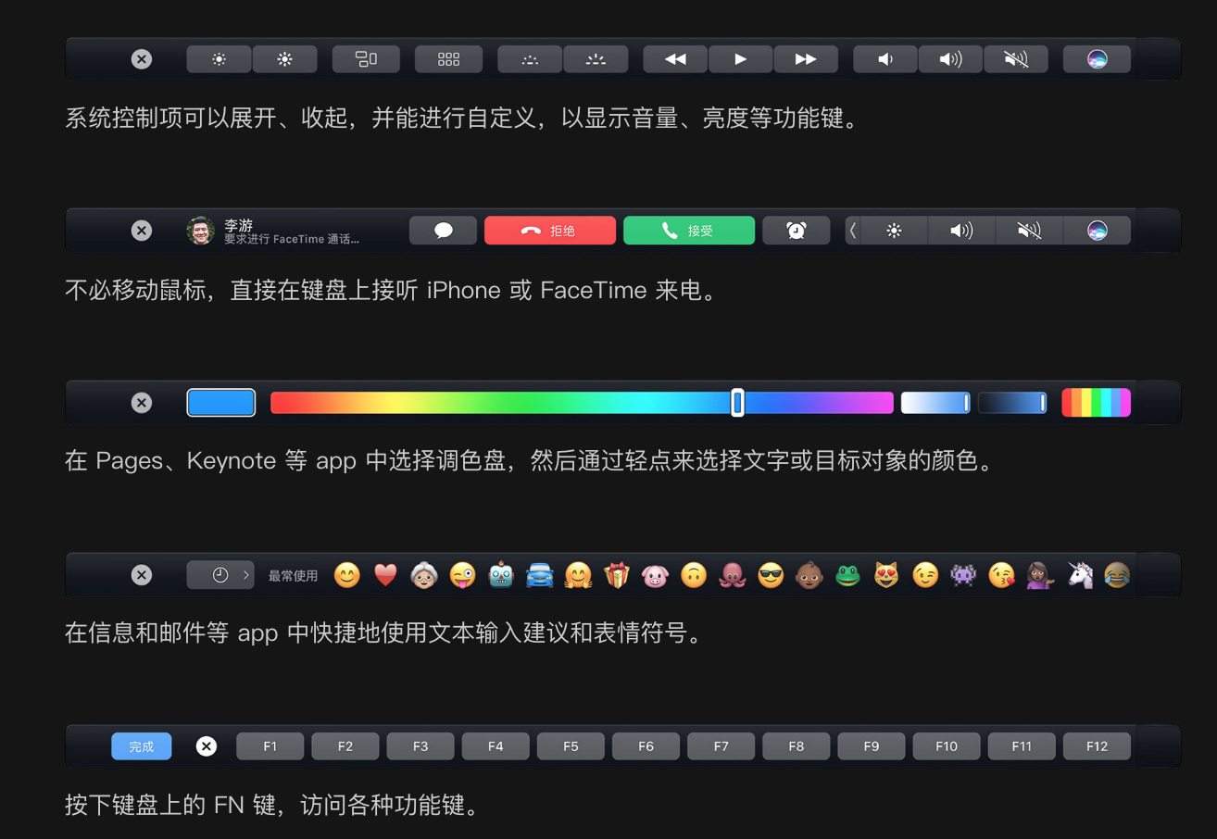The image size is (1217, 839).
Task: Click the rainbow hue slider
Action: (x=582, y=403)
